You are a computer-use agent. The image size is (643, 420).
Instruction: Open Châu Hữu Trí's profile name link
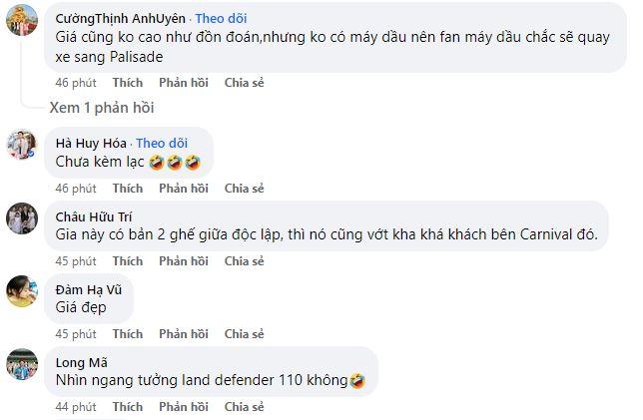click(97, 215)
